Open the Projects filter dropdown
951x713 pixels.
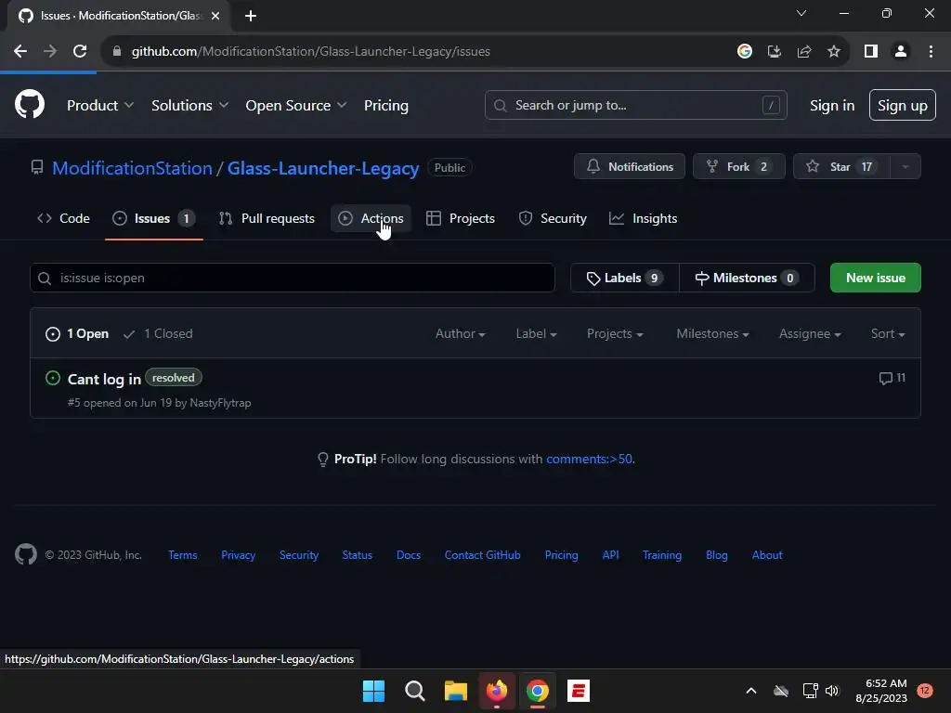tap(615, 333)
